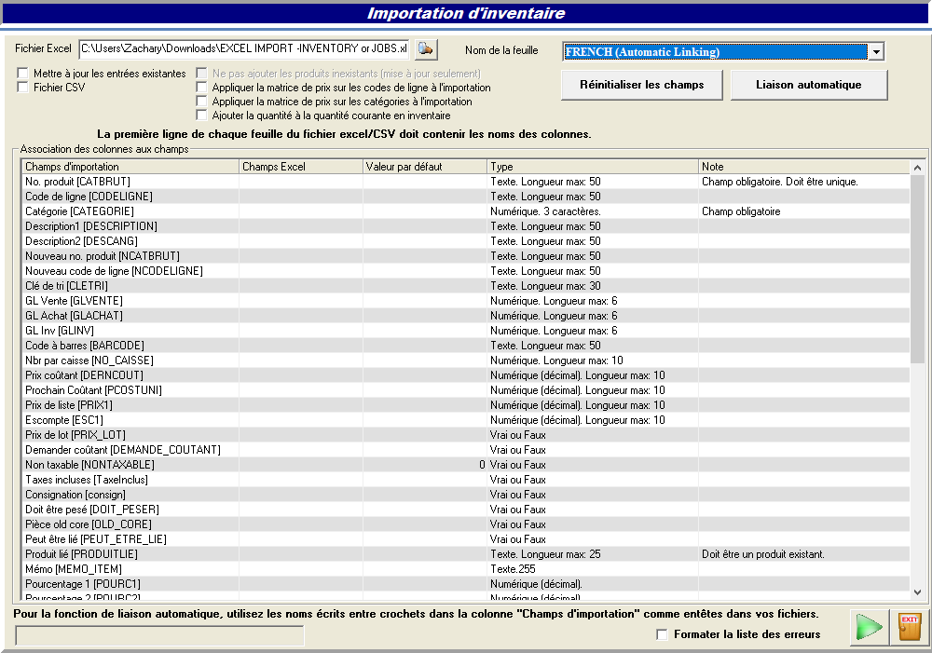Click type 'Numérique. 3 caractères.'
This screenshot has width=932, height=653.
pyautogui.click(x=545, y=211)
